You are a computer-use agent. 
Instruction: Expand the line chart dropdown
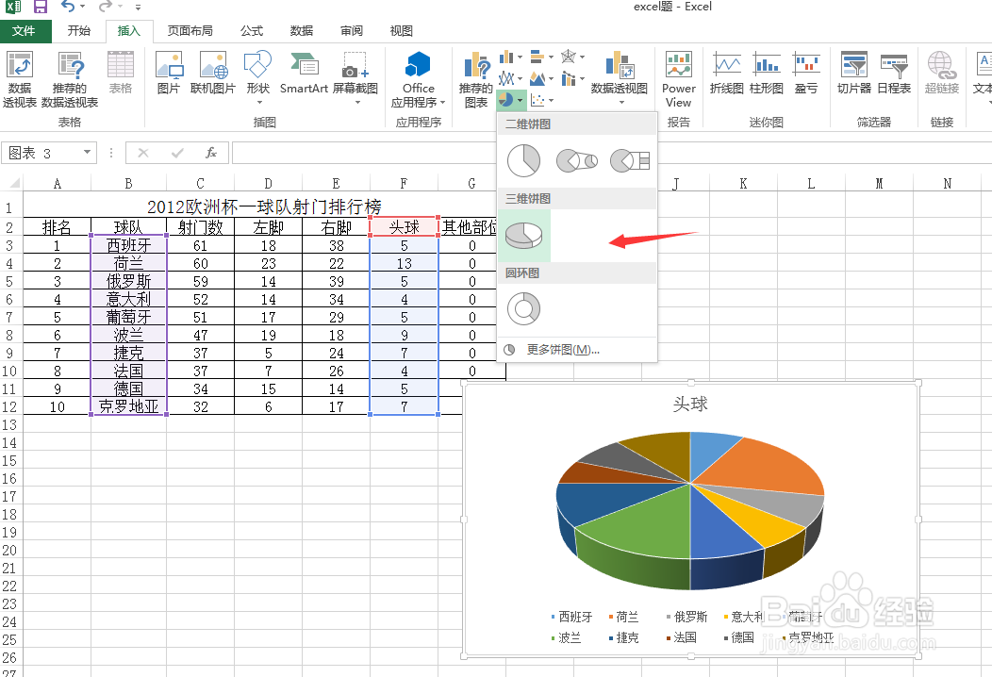click(520, 79)
